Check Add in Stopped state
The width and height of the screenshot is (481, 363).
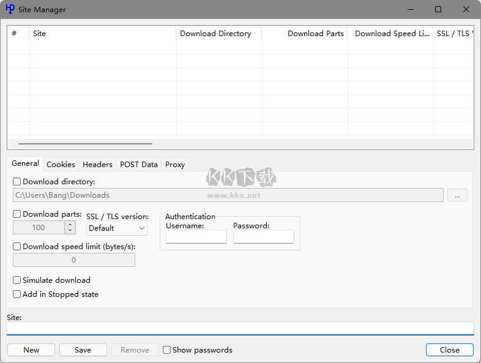click(x=17, y=294)
